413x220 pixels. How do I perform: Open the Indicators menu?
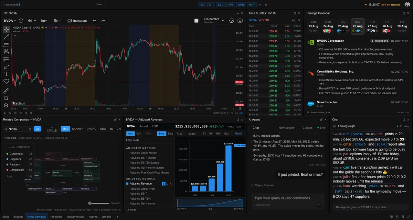(x=77, y=21)
